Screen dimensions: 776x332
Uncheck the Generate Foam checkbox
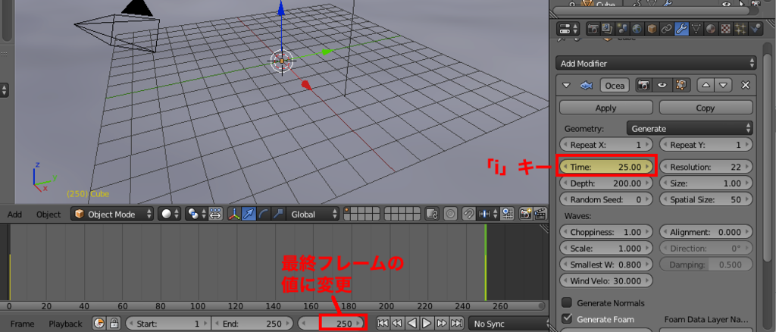[x=567, y=318]
